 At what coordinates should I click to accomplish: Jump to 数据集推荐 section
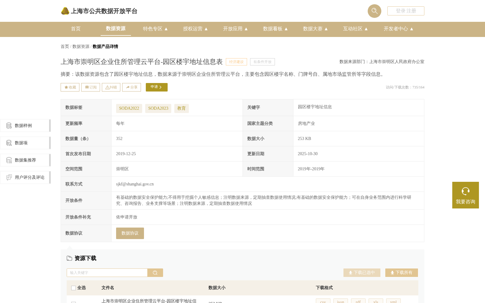pos(25,160)
